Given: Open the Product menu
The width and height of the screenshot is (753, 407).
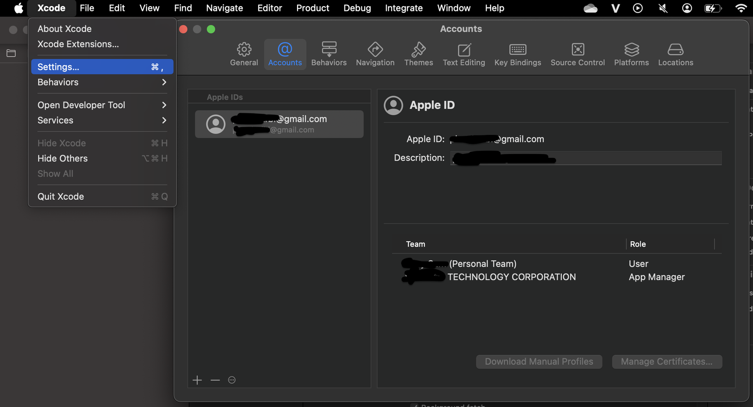Looking at the screenshot, I should (x=313, y=8).
